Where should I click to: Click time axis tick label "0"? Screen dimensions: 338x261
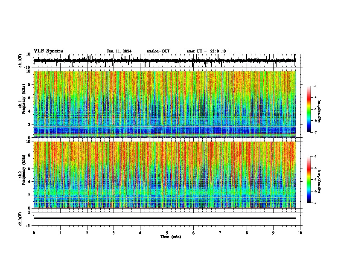point(34,233)
